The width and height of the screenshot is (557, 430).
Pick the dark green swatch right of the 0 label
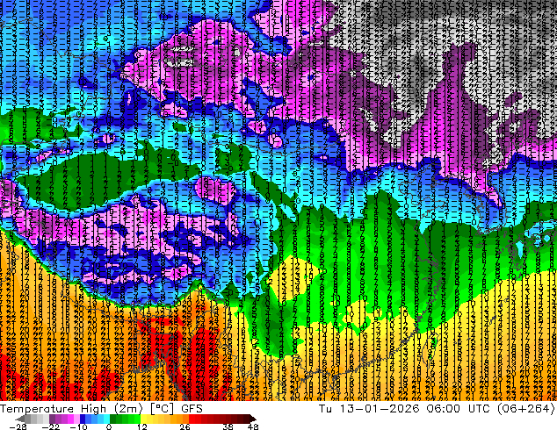pyautogui.click(x=113, y=419)
